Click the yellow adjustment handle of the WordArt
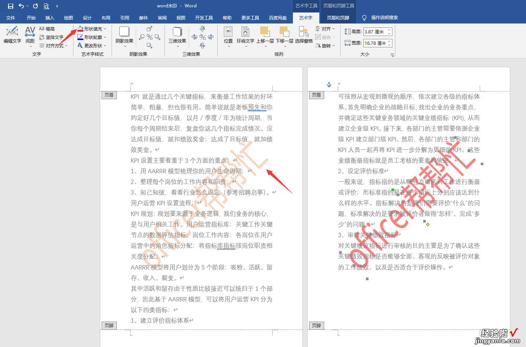526x347 pixels. point(428,224)
